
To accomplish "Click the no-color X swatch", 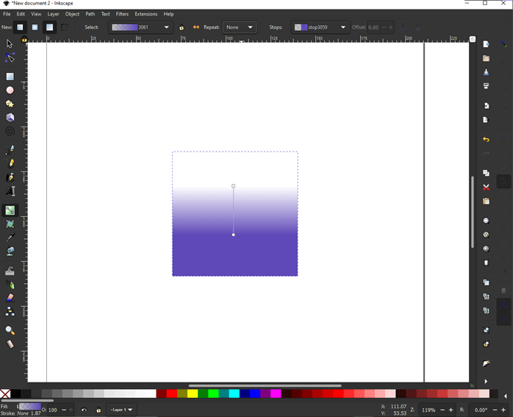I will pos(5,393).
